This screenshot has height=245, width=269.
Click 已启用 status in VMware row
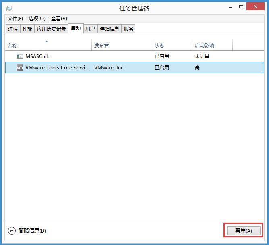click(162, 67)
